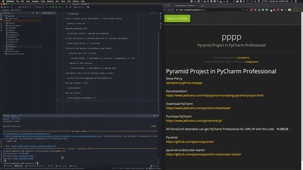Open Terminal panel gear settings
The width and height of the screenshot is (303, 170).
click(155, 116)
